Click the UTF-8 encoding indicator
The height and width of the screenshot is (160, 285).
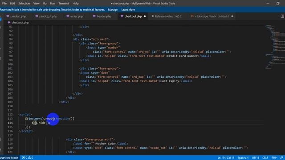tap(255, 158)
